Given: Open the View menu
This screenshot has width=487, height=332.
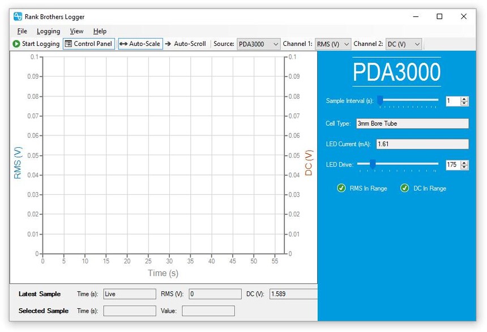Looking at the screenshot, I should [76, 31].
